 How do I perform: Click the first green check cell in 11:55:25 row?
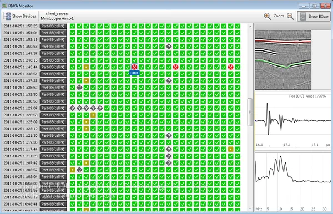click(x=73, y=26)
